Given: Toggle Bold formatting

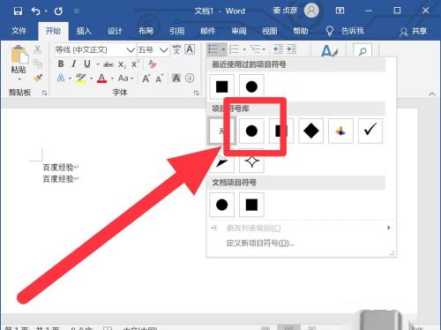Looking at the screenshot, I should click(x=61, y=64).
